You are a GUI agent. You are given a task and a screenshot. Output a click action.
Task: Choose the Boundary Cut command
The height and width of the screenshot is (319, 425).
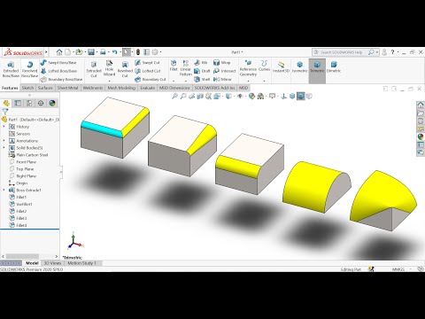(150, 79)
